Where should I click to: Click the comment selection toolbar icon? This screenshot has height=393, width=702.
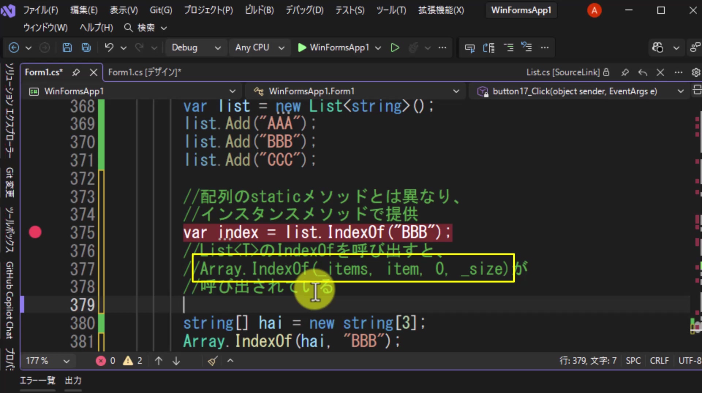(x=508, y=47)
